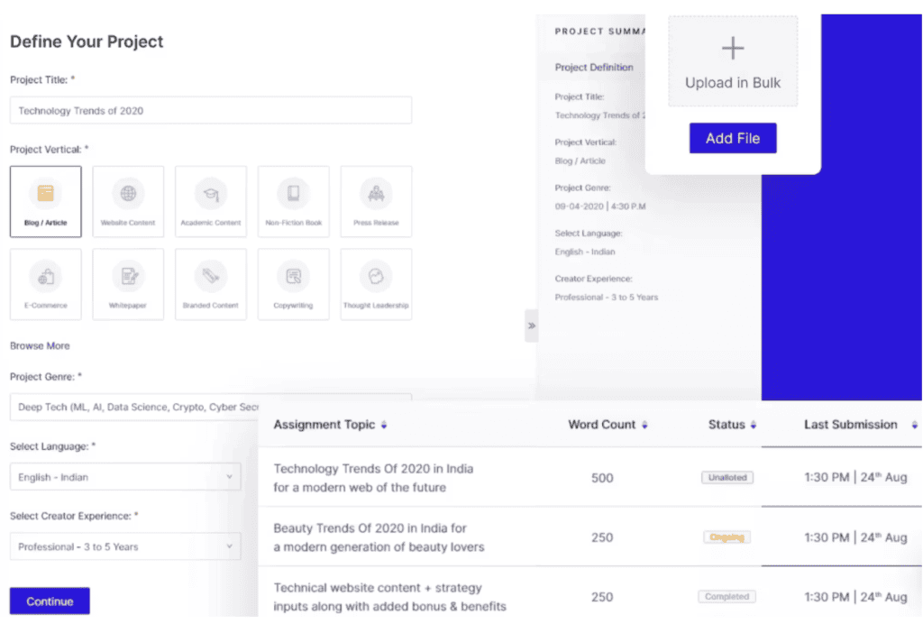Collapse the Project Summary panel with double chevron
This screenshot has height=633, width=923.
pyautogui.click(x=532, y=326)
